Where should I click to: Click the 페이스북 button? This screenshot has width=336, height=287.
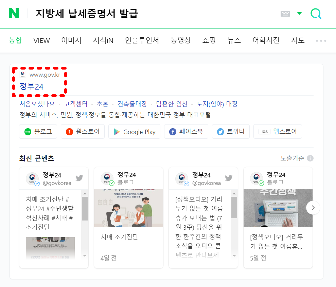click(x=186, y=131)
